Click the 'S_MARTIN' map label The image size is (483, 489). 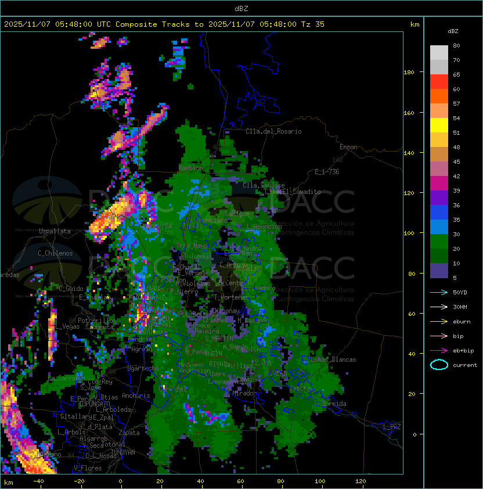pos(219,339)
